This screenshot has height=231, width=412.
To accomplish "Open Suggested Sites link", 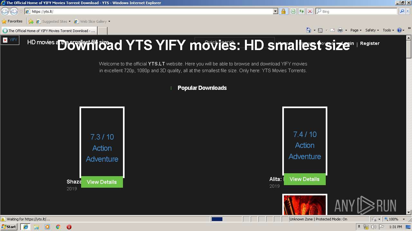I will pyautogui.click(x=53, y=21).
